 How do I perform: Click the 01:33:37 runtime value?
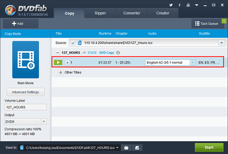105,63
